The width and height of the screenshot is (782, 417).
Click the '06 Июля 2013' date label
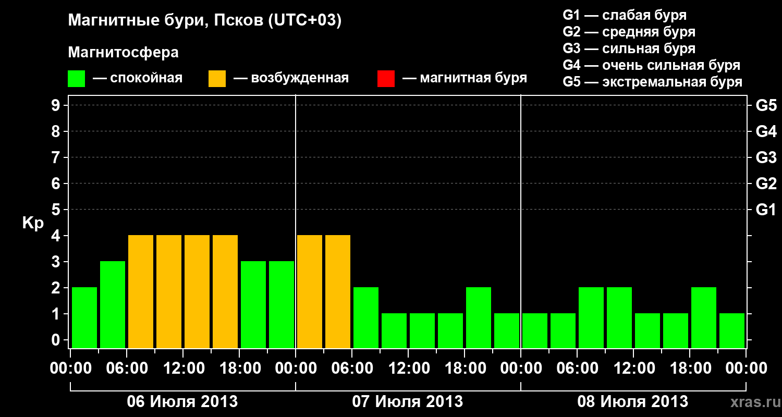[x=182, y=402]
